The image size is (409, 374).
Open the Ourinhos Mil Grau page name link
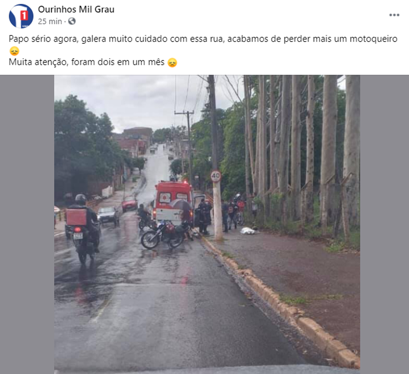76,9
